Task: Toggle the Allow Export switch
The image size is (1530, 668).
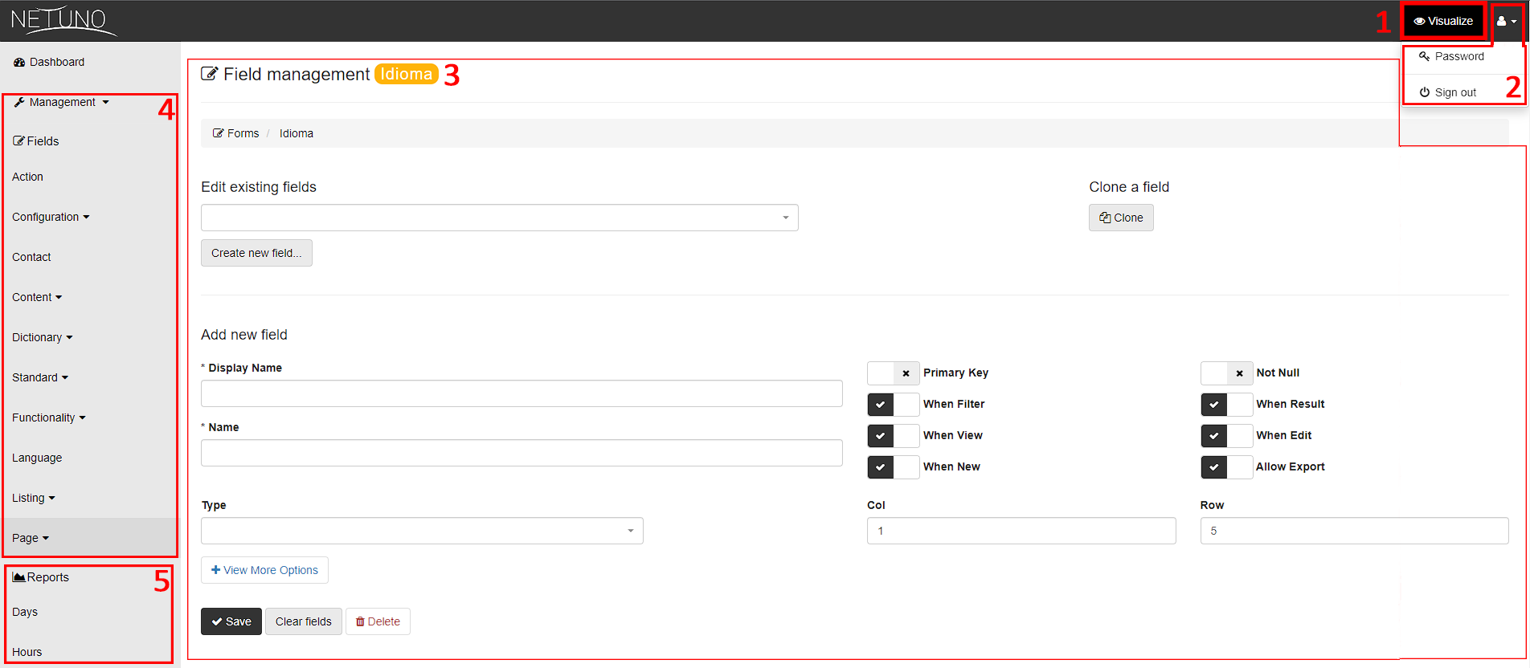Action: click(1226, 467)
